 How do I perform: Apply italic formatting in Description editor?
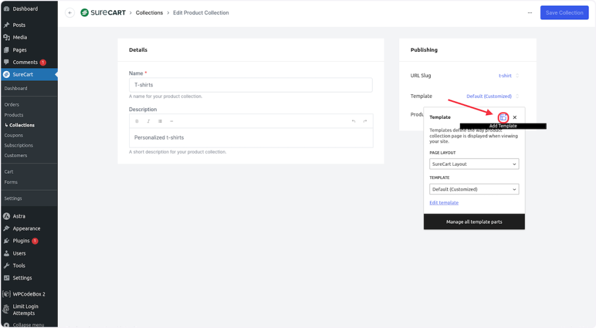click(148, 121)
